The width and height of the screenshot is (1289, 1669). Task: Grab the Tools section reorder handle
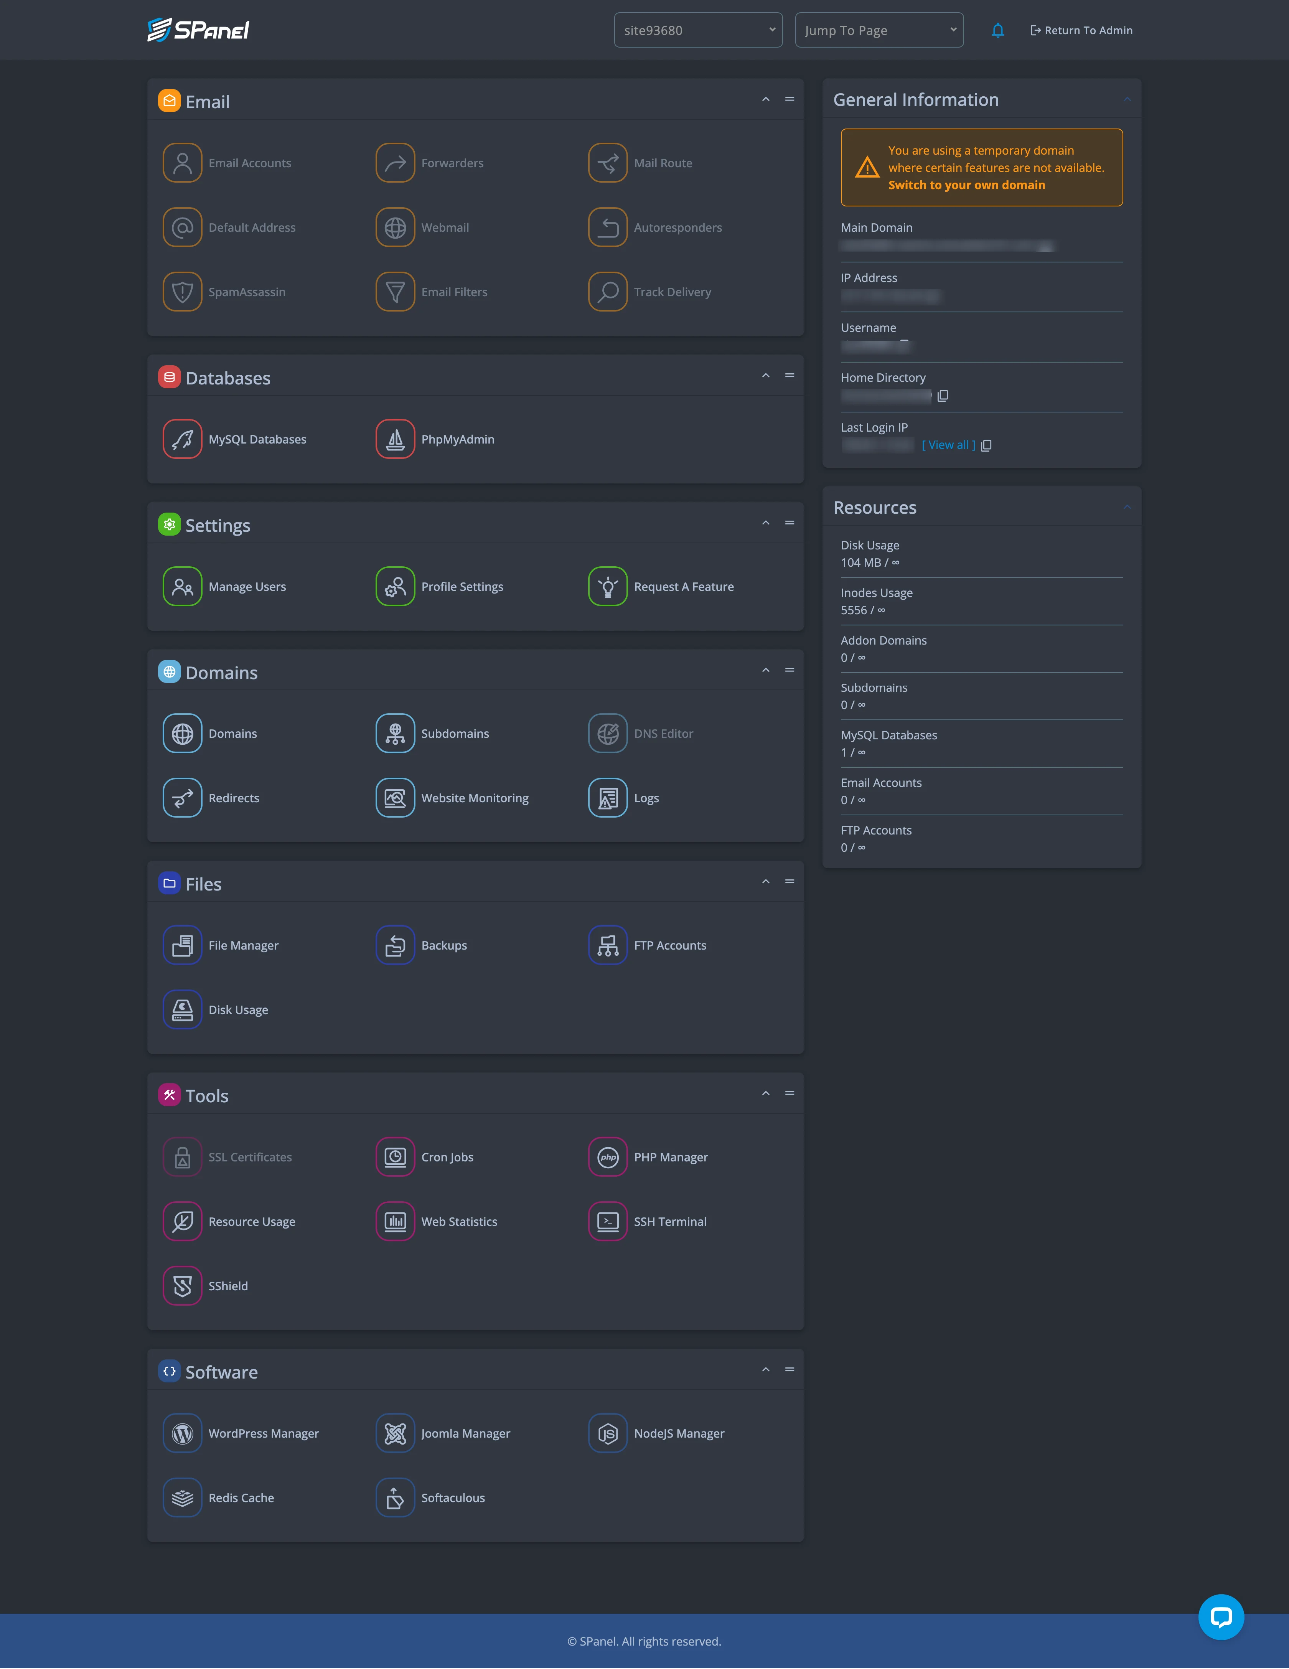point(789,1093)
